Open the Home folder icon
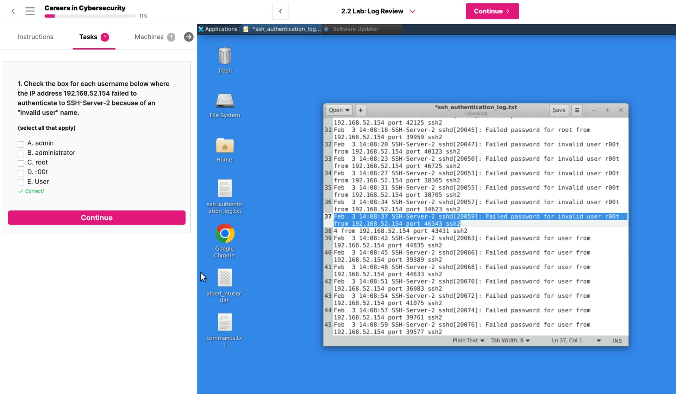676x394 pixels. [x=225, y=146]
